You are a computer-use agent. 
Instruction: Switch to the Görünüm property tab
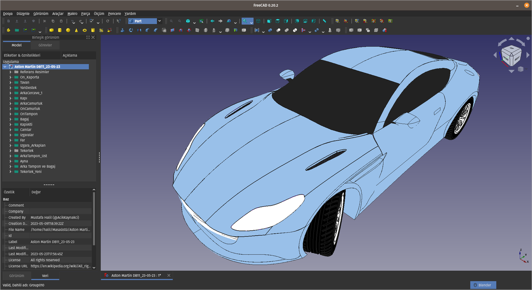pos(16,275)
